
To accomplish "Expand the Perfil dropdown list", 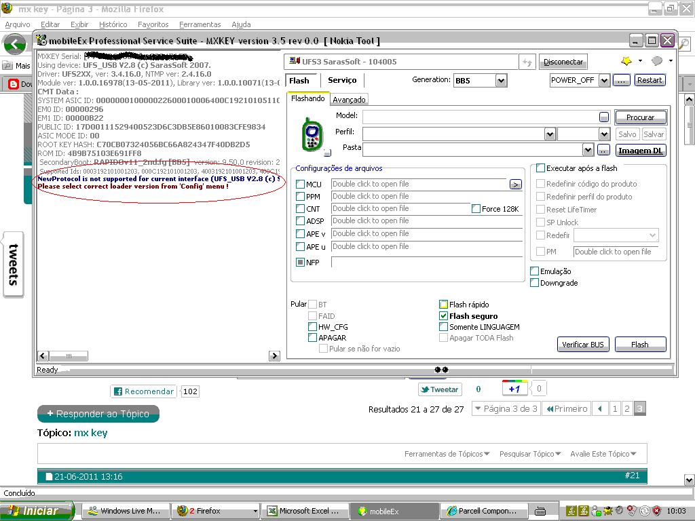I will pyautogui.click(x=550, y=134).
